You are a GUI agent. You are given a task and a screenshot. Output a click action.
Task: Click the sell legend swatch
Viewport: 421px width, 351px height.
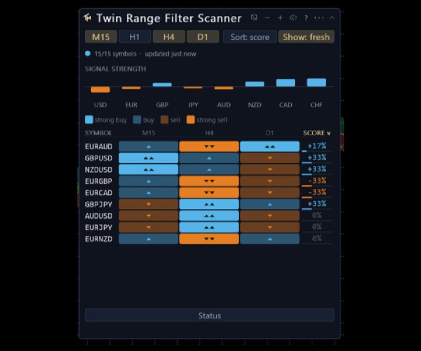pyautogui.click(x=164, y=120)
